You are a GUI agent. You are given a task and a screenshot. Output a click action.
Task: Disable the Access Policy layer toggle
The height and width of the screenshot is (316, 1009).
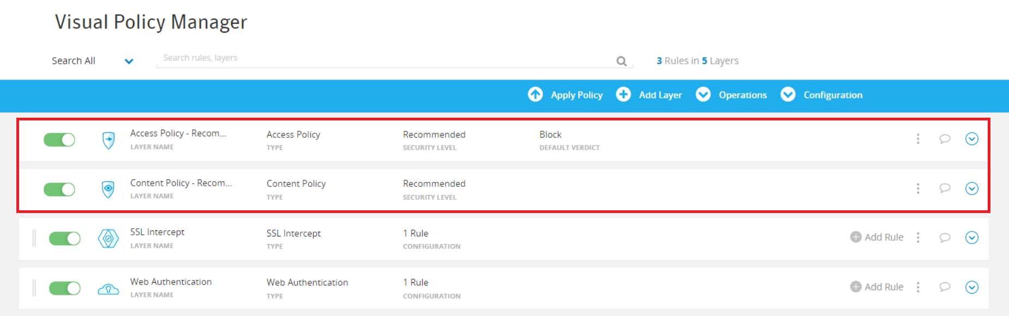click(59, 140)
